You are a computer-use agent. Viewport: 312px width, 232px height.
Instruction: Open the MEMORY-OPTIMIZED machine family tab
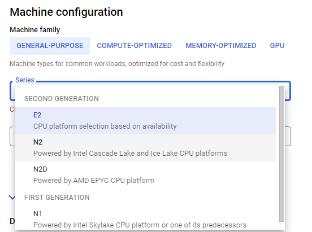[x=221, y=46]
